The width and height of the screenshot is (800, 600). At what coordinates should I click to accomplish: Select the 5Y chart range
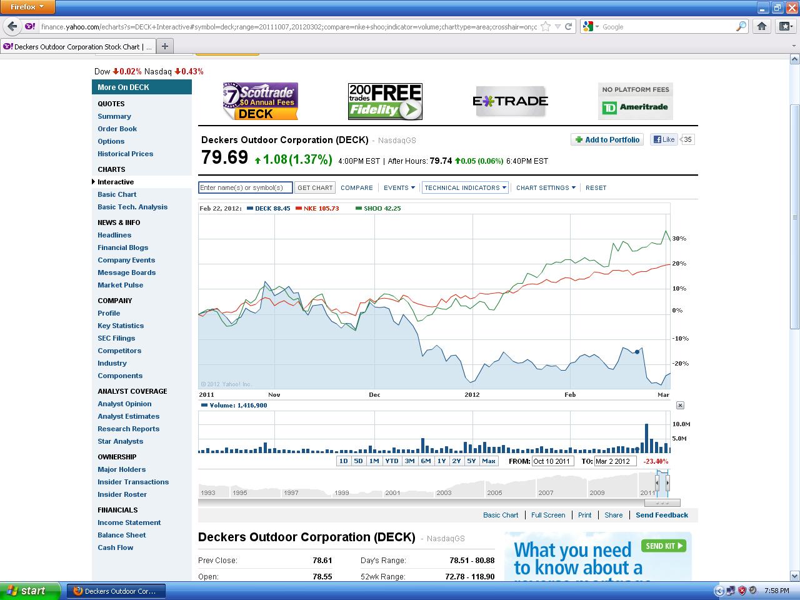point(471,461)
